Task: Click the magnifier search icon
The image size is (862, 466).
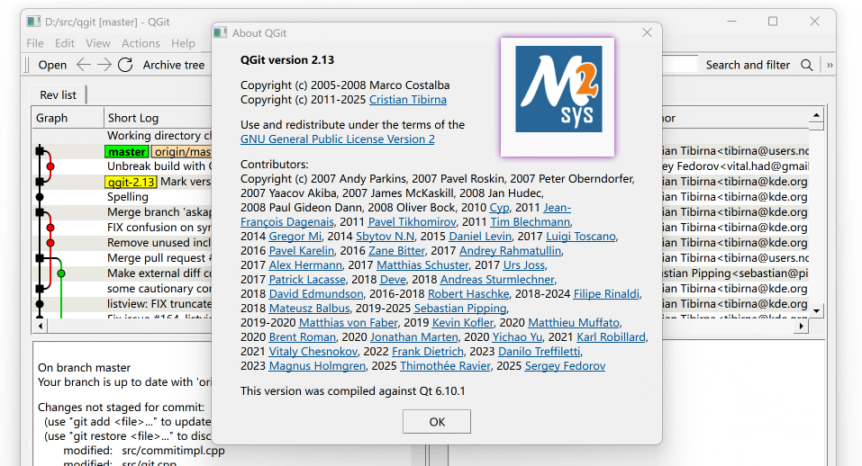Action: point(806,65)
